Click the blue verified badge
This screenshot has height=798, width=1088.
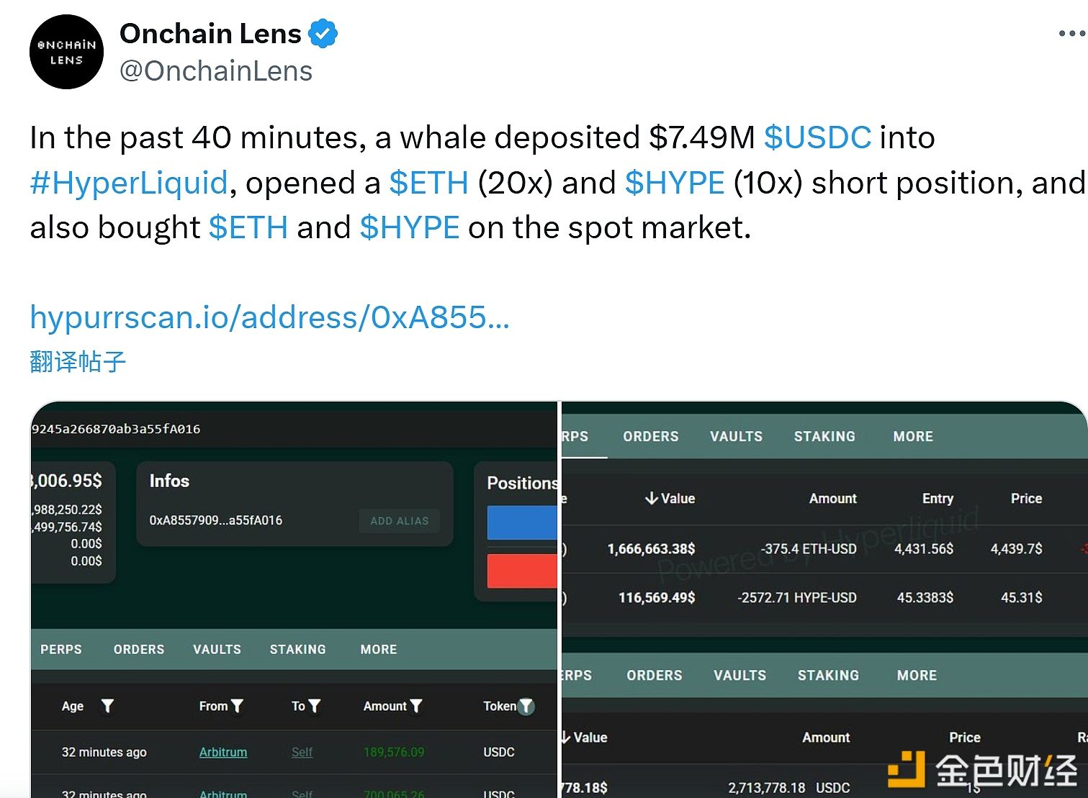click(x=323, y=34)
